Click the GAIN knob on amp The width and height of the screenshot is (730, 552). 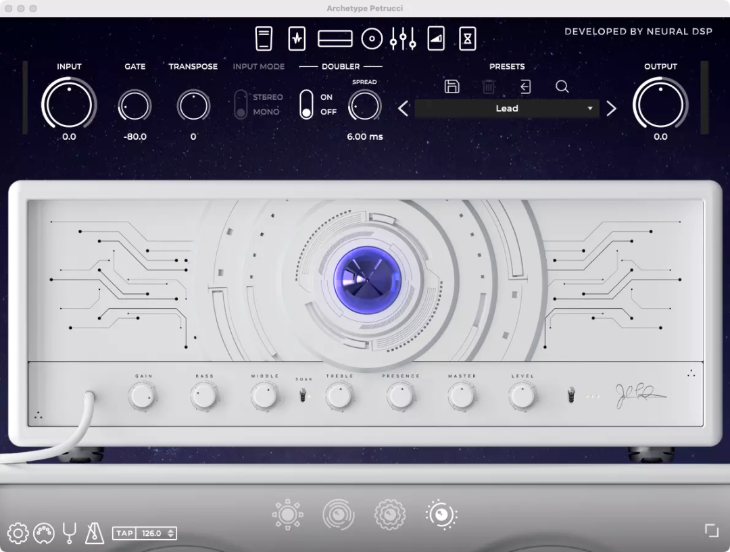point(143,396)
